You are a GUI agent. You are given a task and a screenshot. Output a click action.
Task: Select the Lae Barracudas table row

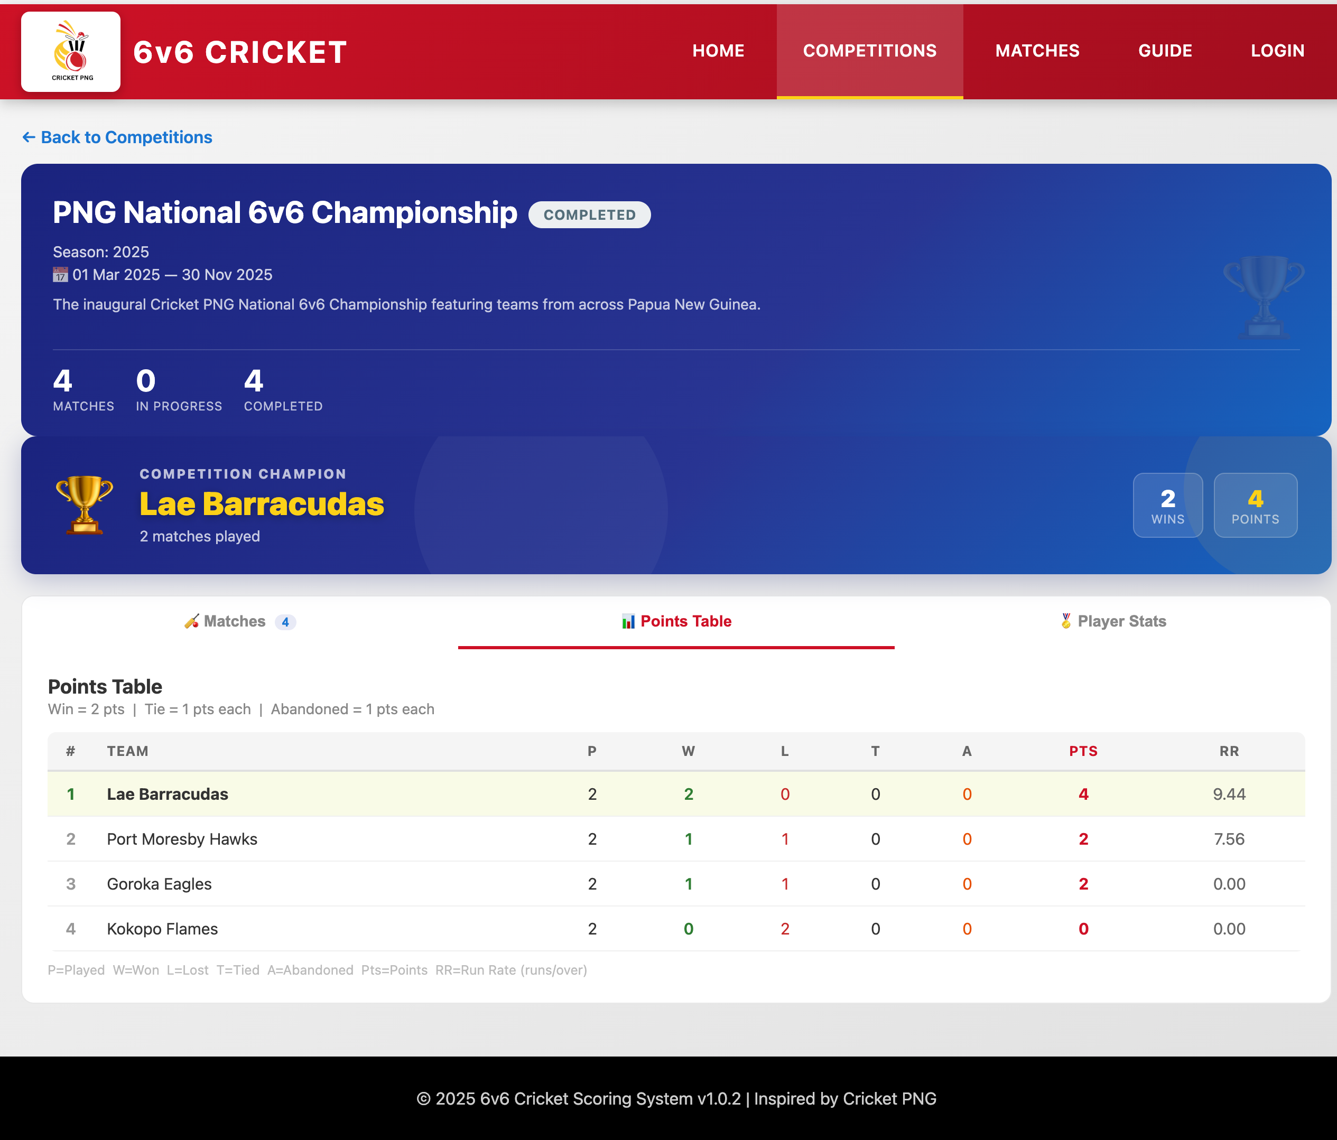tap(168, 794)
